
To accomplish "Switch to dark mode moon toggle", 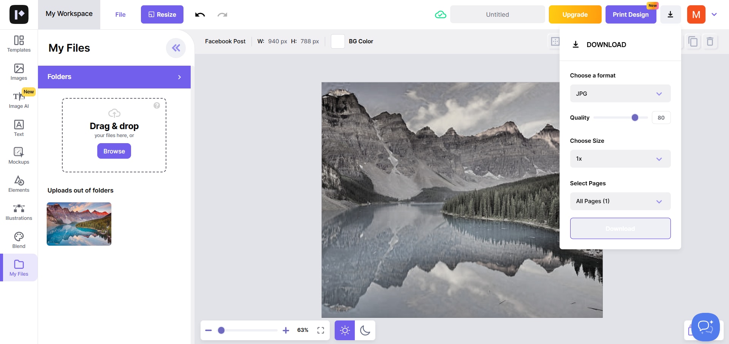I will pyautogui.click(x=365, y=330).
